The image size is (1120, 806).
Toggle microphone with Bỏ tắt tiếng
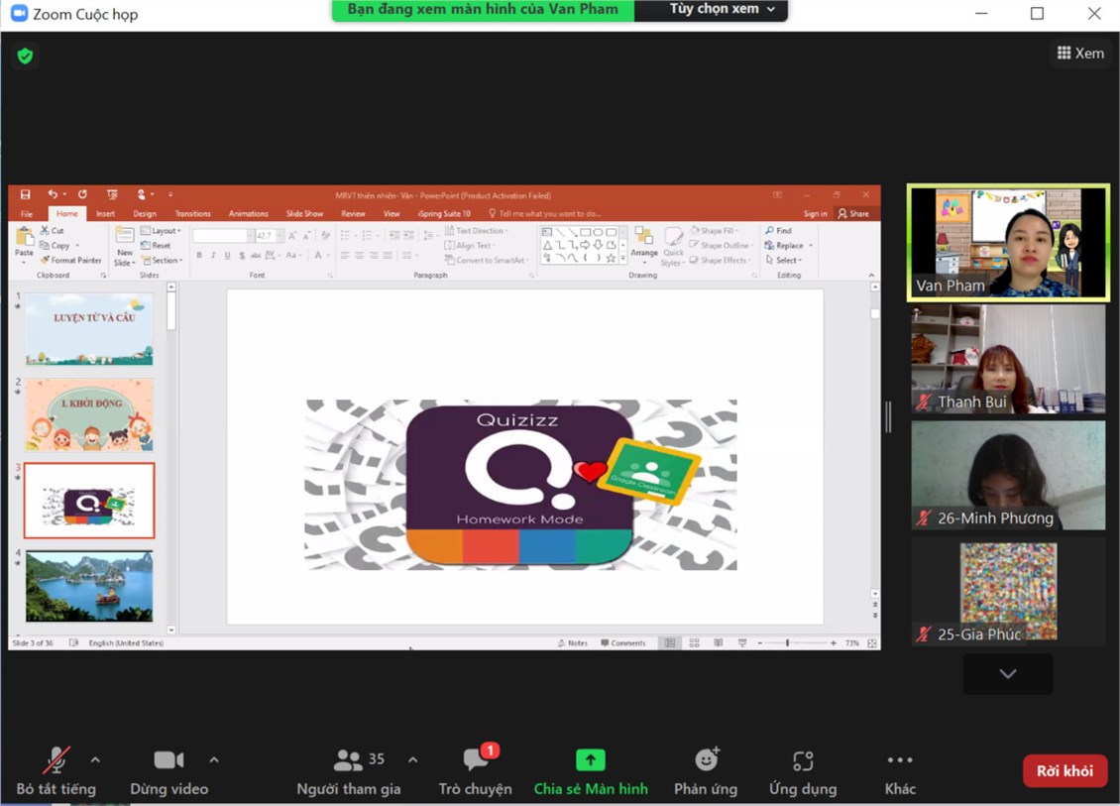pos(56,760)
